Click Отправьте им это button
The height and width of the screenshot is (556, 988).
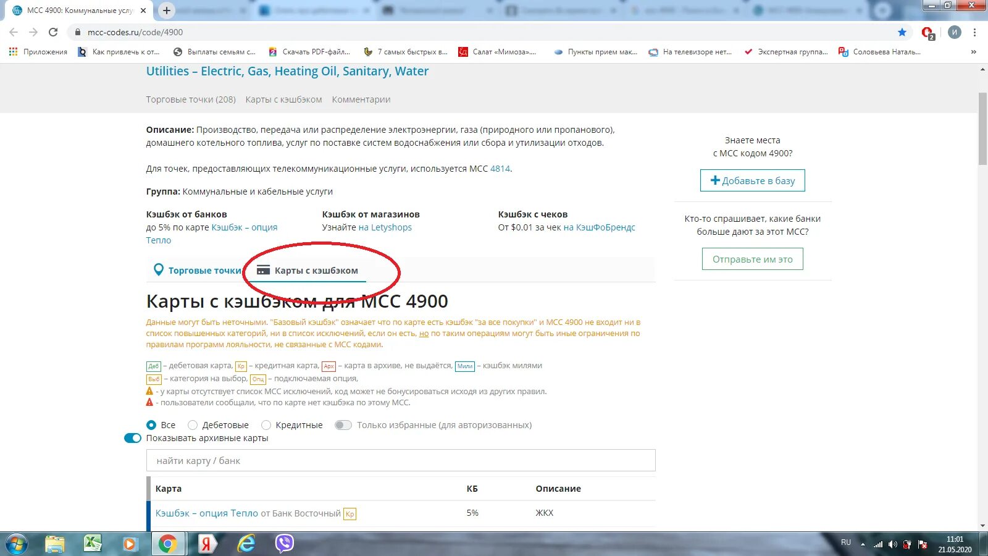coord(753,259)
